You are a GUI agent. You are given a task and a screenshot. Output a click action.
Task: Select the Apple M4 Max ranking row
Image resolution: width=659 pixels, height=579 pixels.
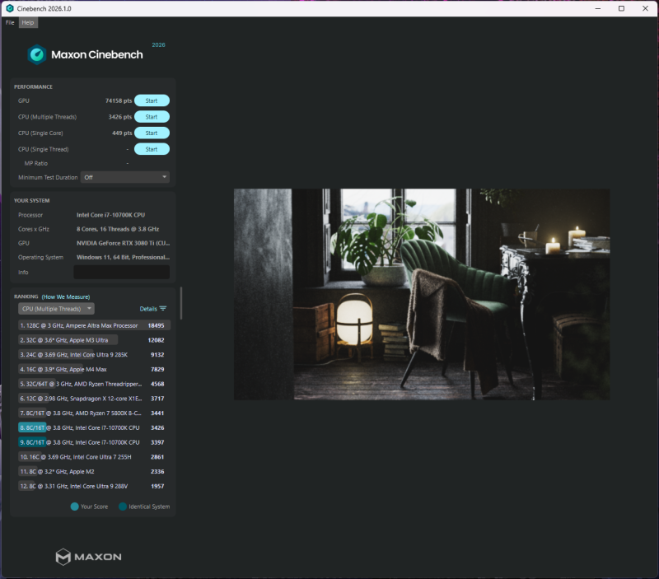point(94,369)
